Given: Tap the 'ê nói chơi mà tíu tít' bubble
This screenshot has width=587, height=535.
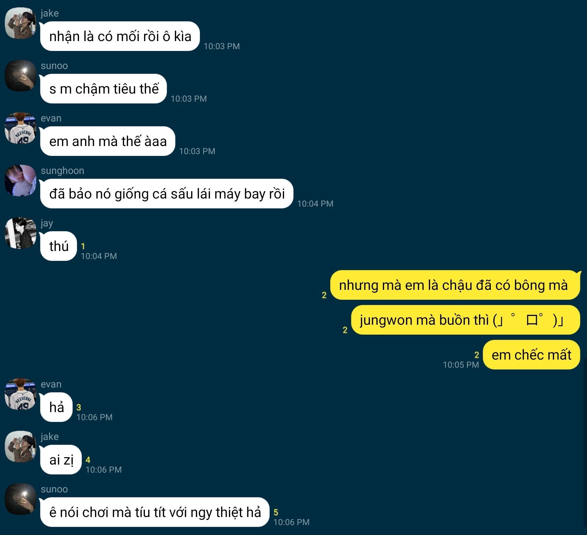Looking at the screenshot, I should [154, 512].
